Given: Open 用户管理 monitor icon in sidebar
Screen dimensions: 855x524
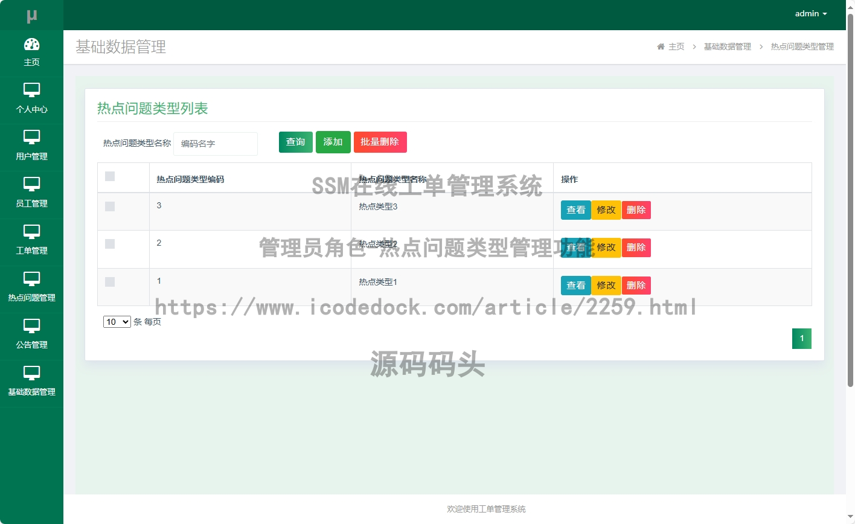Looking at the screenshot, I should (31, 138).
